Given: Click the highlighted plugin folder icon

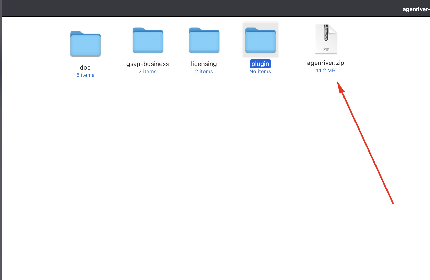Looking at the screenshot, I should click(261, 40).
